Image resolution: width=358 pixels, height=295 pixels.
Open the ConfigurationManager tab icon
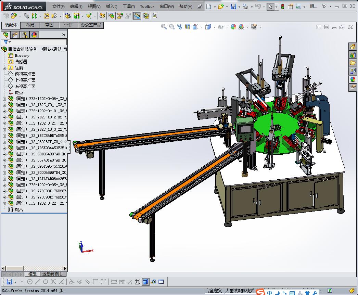click(25, 35)
